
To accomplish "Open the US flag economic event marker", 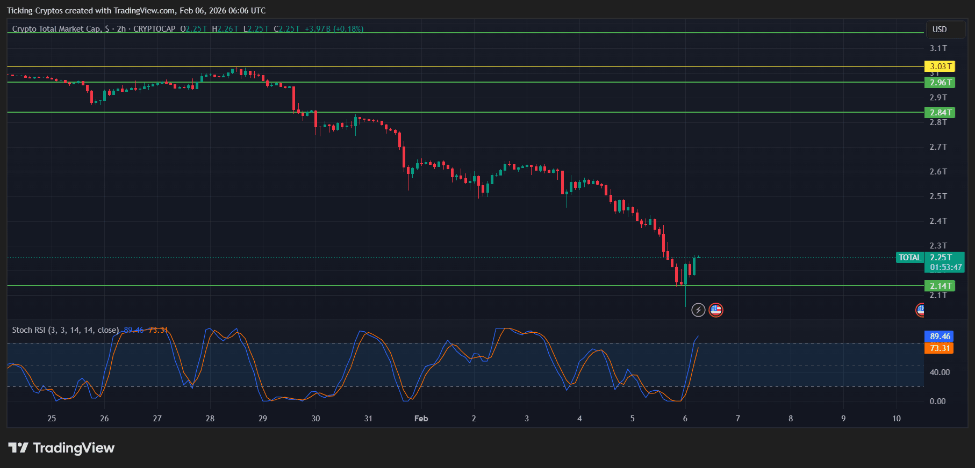I will (715, 310).
